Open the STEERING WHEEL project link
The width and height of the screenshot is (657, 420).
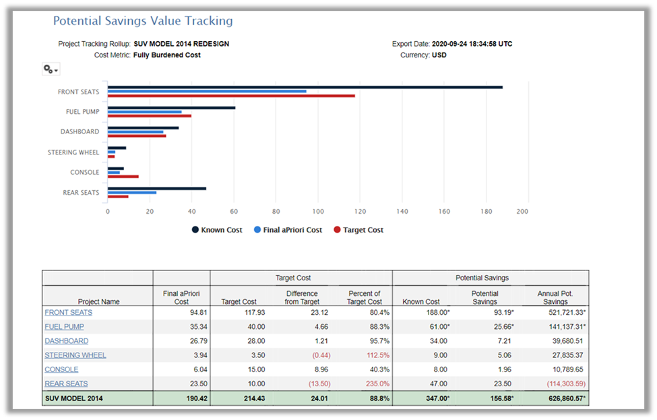75,355
